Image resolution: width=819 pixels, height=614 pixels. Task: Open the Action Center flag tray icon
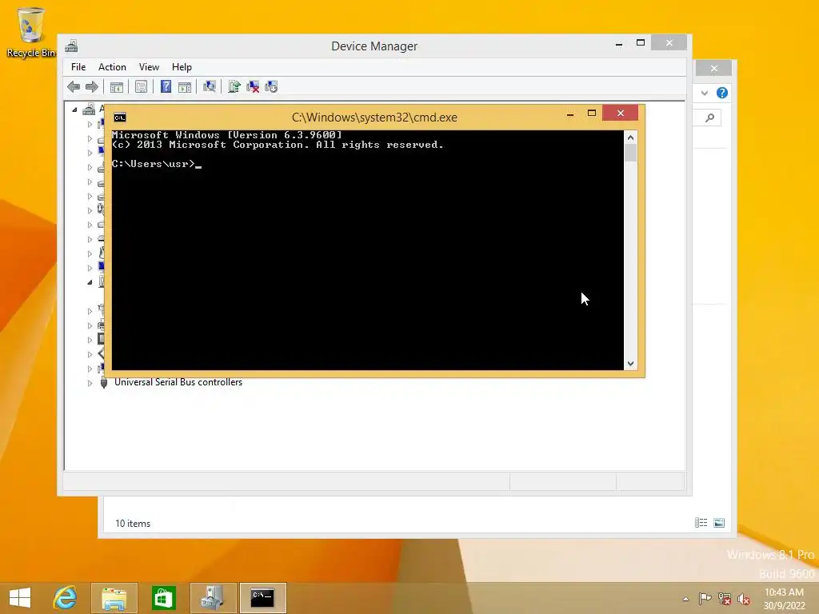pyautogui.click(x=705, y=598)
